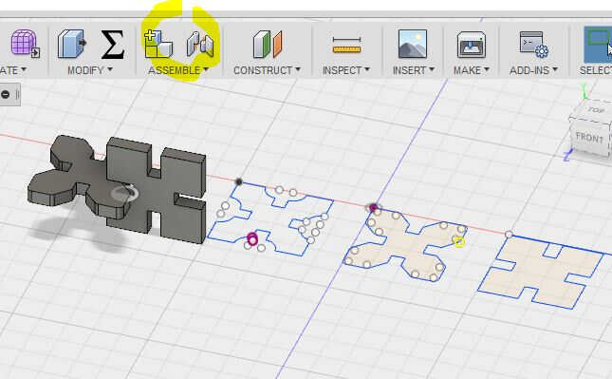Expand the CONSTRUCT dropdown menu
This screenshot has height=379, width=612.
267,70
